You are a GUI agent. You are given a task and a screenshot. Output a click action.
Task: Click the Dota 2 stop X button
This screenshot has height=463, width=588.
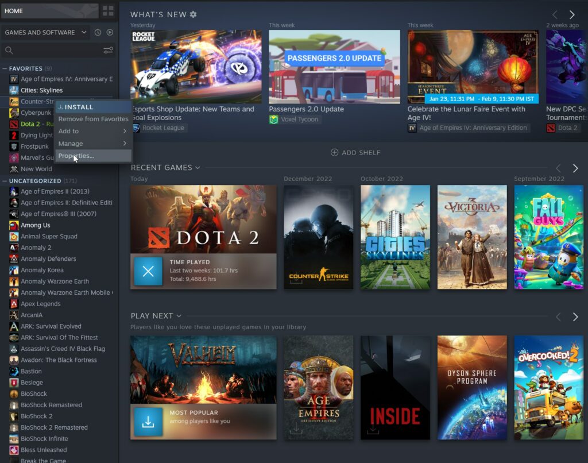(148, 271)
